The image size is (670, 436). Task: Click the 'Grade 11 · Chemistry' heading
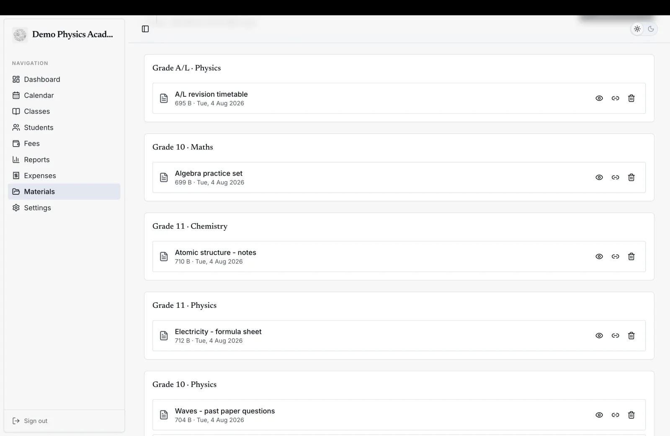click(x=190, y=226)
